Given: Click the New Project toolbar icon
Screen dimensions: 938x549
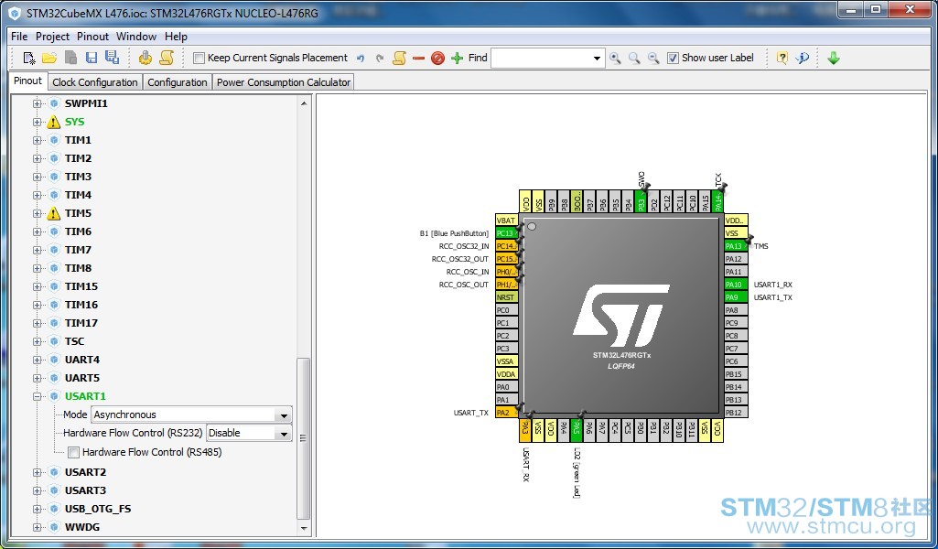Looking at the screenshot, I should (28, 58).
